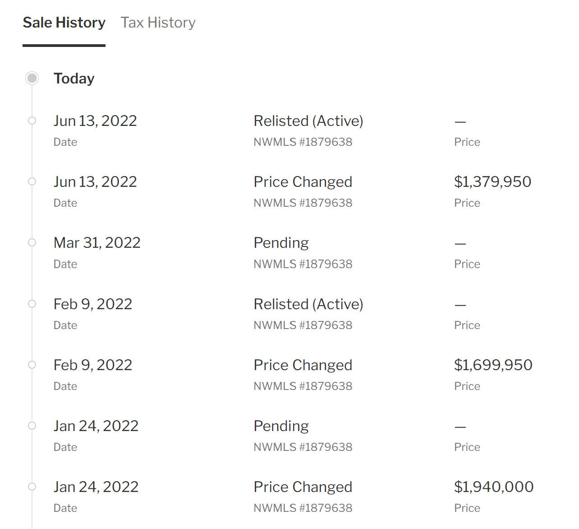This screenshot has height=529, width=579.
Task: Click the Mar 31, 2022 date text
Action: click(97, 243)
